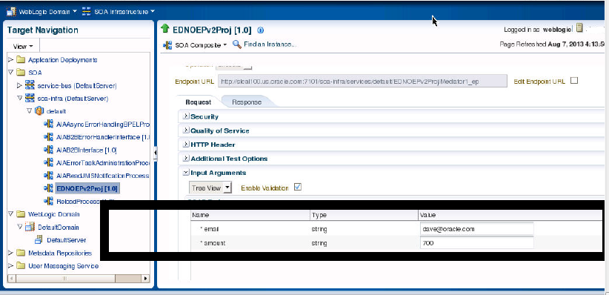Click left arrow of navigation horizontal scrollbar
This screenshot has height=295, width=609.
click(11, 278)
